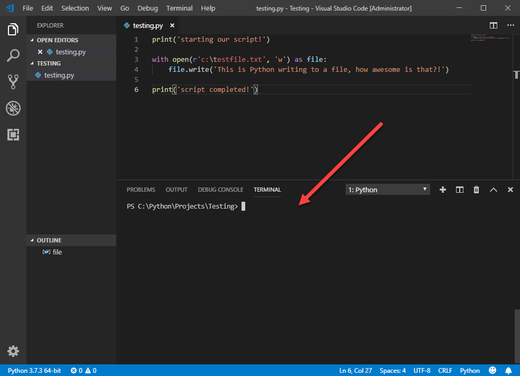
Task: Open the Search view icon
Action: (13, 55)
